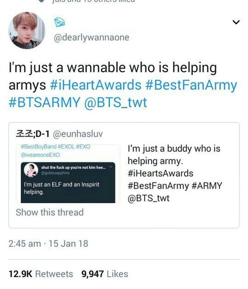Visit the @BTS_twt mention in main tweet
This screenshot has height=289, width=248.
tap(116, 102)
